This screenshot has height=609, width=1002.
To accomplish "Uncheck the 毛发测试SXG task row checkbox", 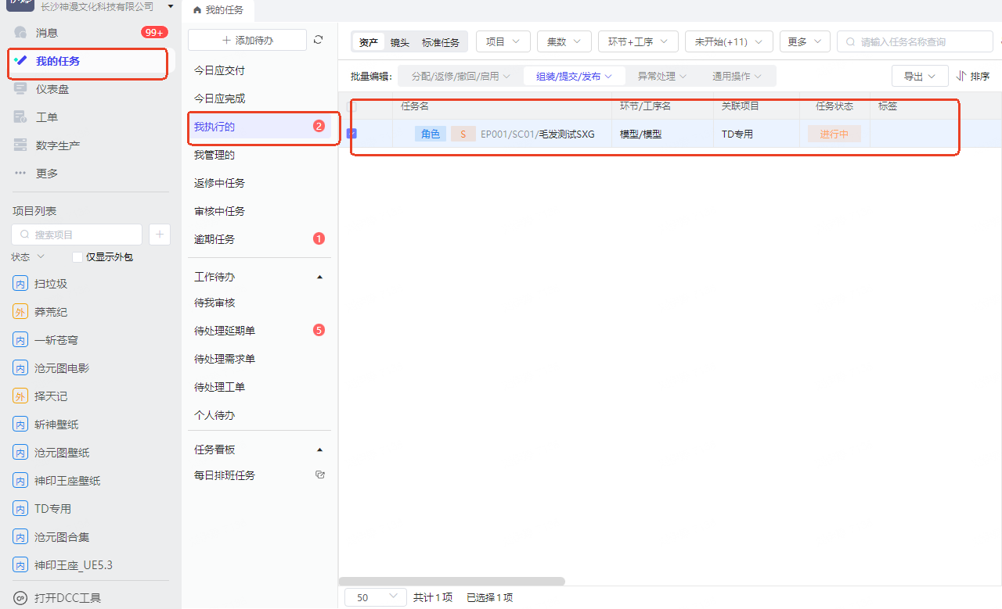I will pos(351,134).
